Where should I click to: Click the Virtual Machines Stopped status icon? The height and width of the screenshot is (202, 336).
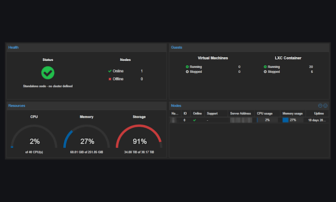pos(187,72)
